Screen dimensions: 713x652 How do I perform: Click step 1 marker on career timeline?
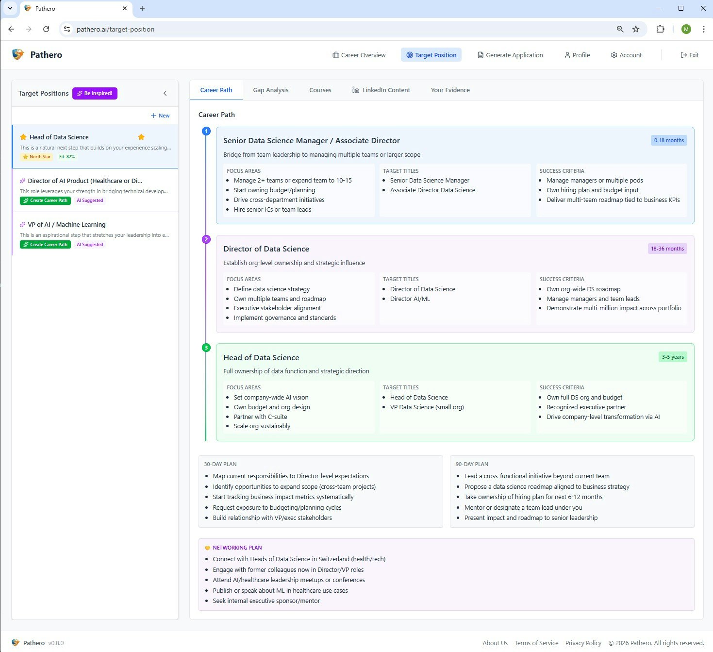(x=206, y=131)
